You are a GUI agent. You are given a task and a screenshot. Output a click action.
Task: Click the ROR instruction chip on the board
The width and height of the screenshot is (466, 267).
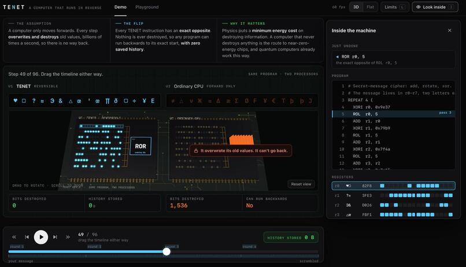[140, 146]
